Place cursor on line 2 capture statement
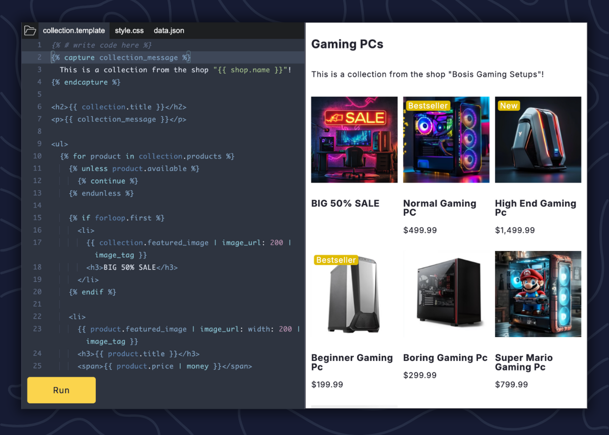 [121, 58]
